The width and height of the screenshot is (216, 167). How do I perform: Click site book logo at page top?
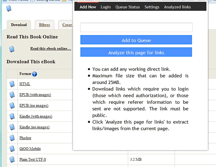pos(9,8)
